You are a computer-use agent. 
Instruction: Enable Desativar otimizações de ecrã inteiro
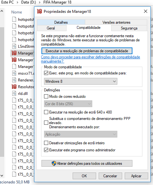pos(46,143)
